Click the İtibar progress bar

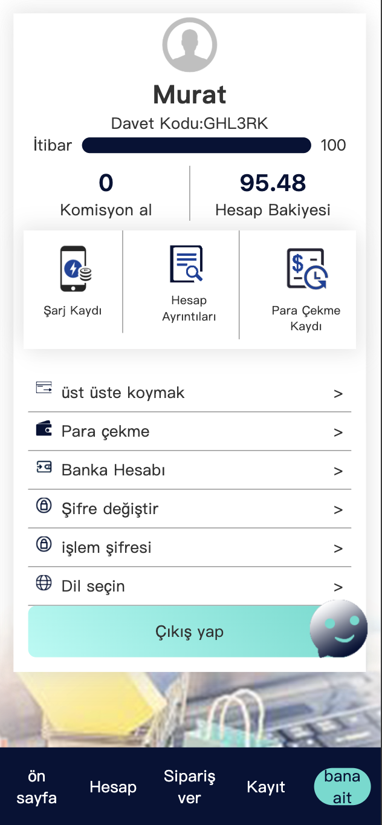coord(196,145)
